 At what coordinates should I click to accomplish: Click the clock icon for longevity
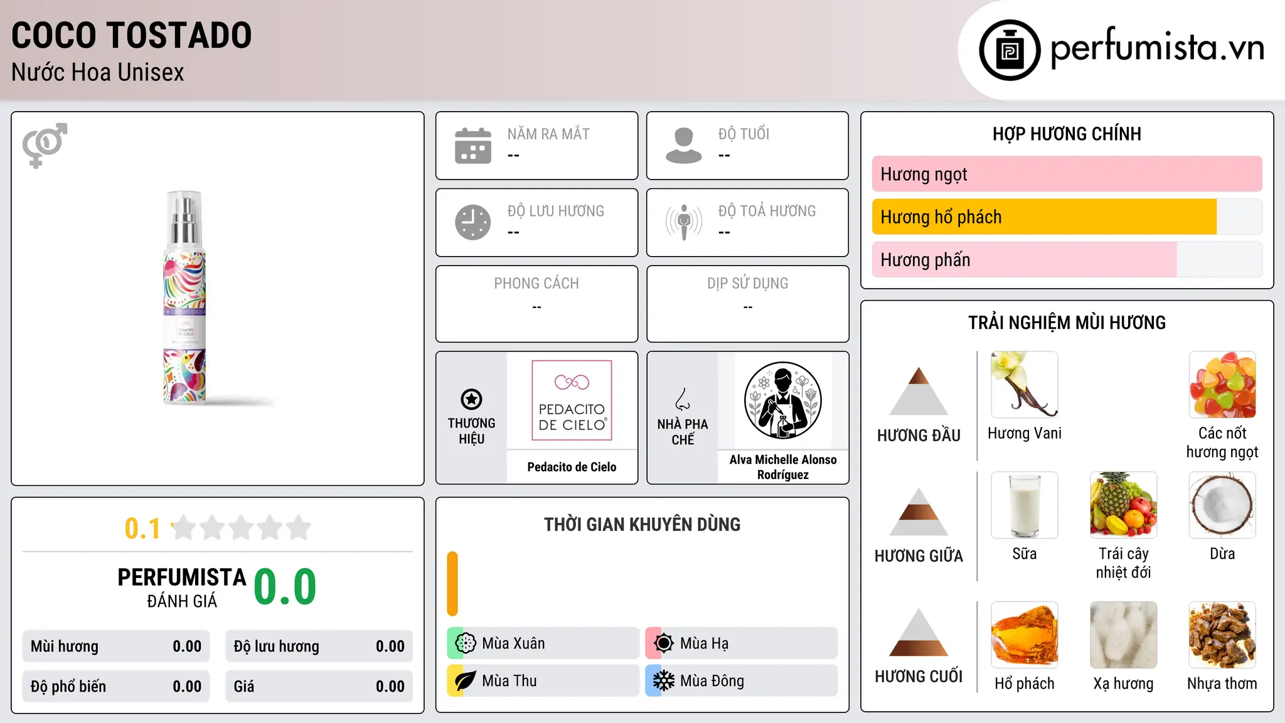(473, 222)
